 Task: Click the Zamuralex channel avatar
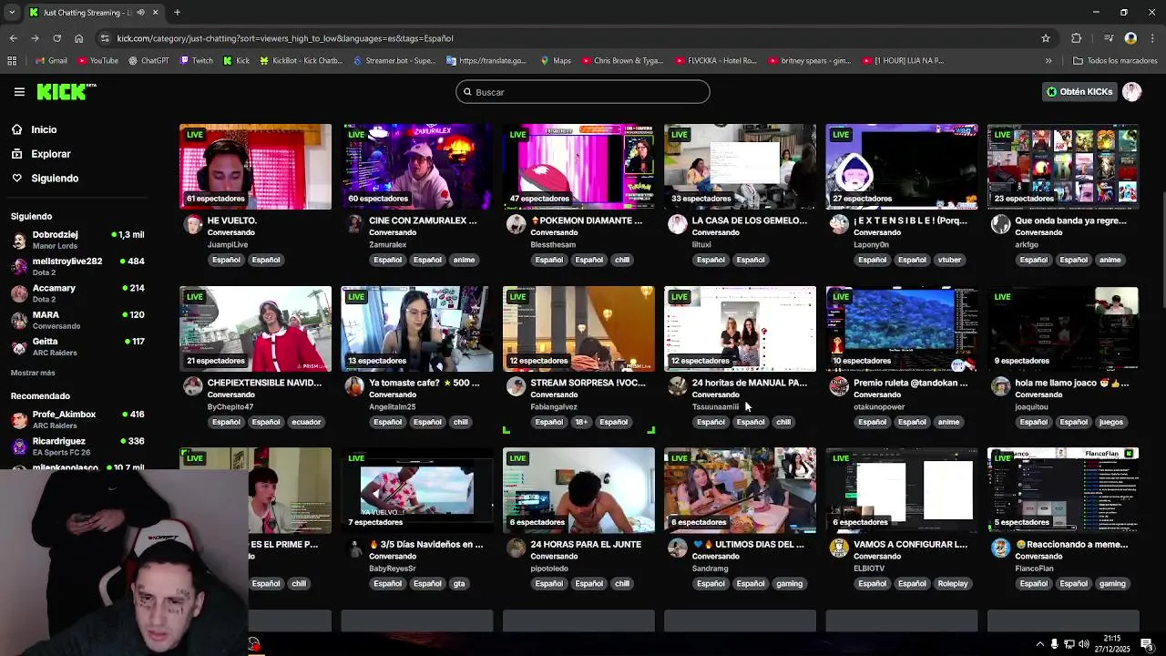click(354, 224)
